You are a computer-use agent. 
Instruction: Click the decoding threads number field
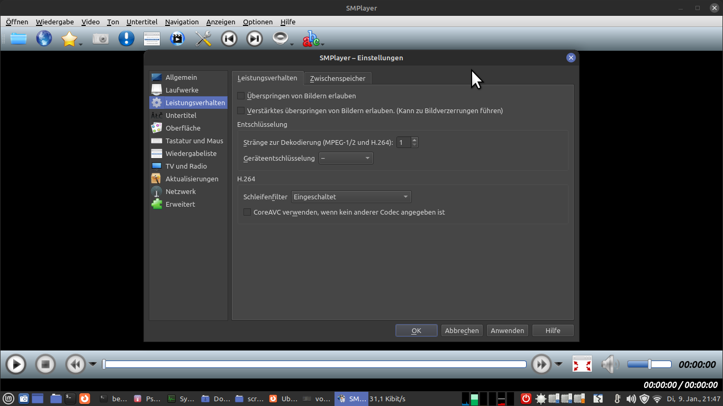pos(404,142)
